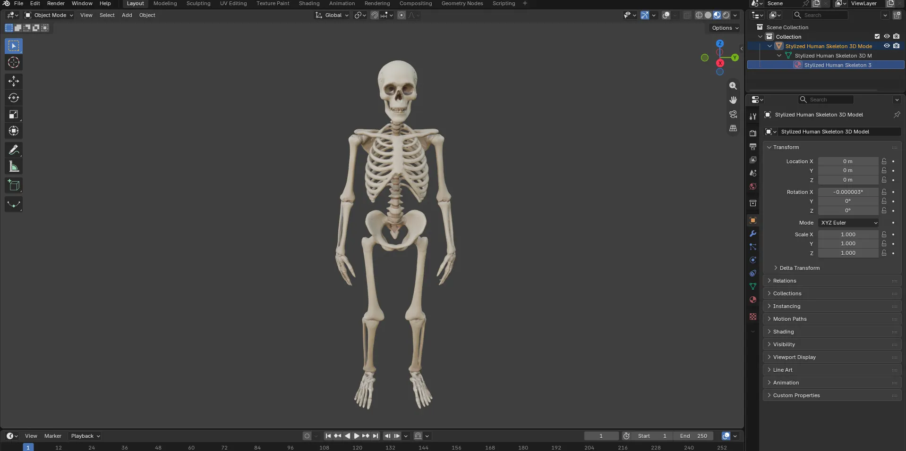The width and height of the screenshot is (906, 451).
Task: Switch to the Shading workspace tab
Action: pos(309,3)
